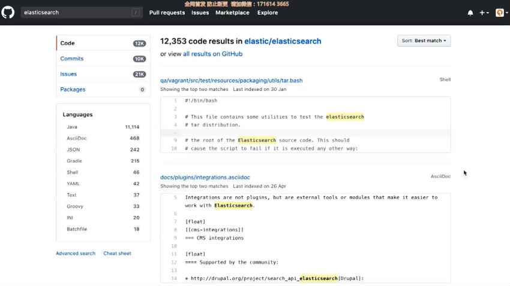Go to GitHub home via Octocat logo
510x286 pixels.
point(8,13)
